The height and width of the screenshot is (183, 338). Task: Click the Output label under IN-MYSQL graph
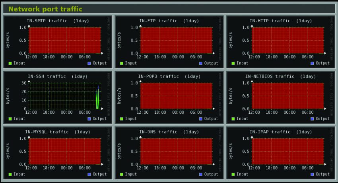pyautogui.click(x=100, y=174)
